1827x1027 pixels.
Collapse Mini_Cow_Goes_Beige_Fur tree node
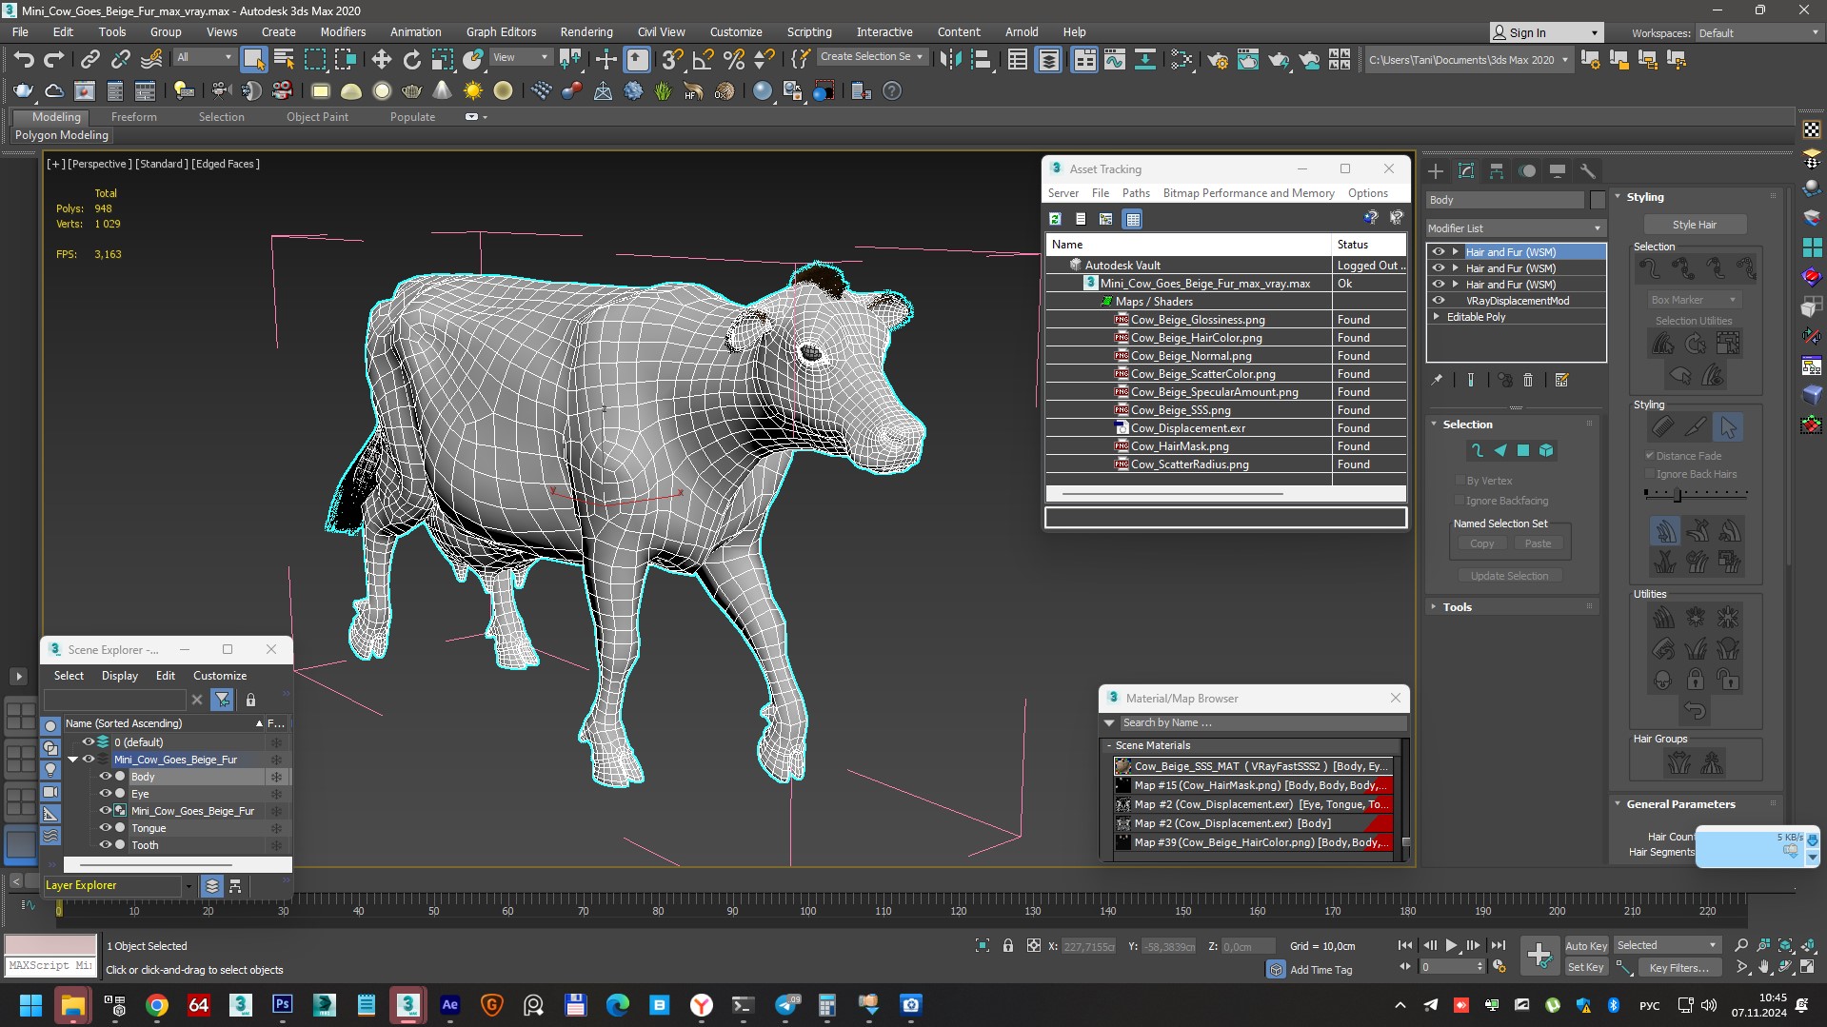pyautogui.click(x=73, y=760)
